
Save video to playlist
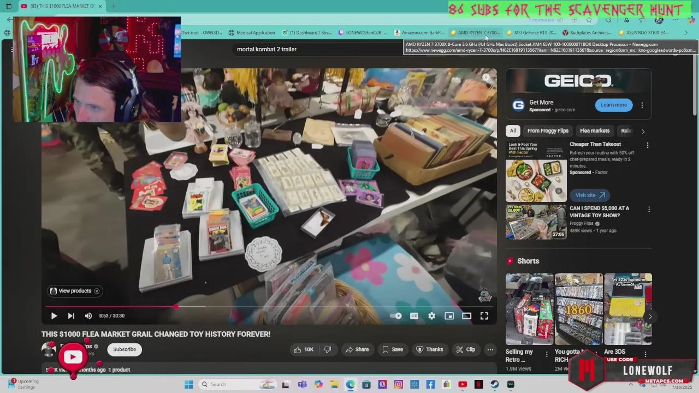point(393,349)
